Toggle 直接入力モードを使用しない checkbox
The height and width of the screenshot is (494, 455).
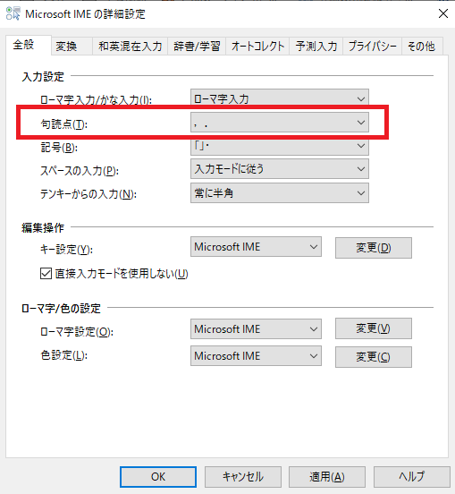(x=46, y=274)
